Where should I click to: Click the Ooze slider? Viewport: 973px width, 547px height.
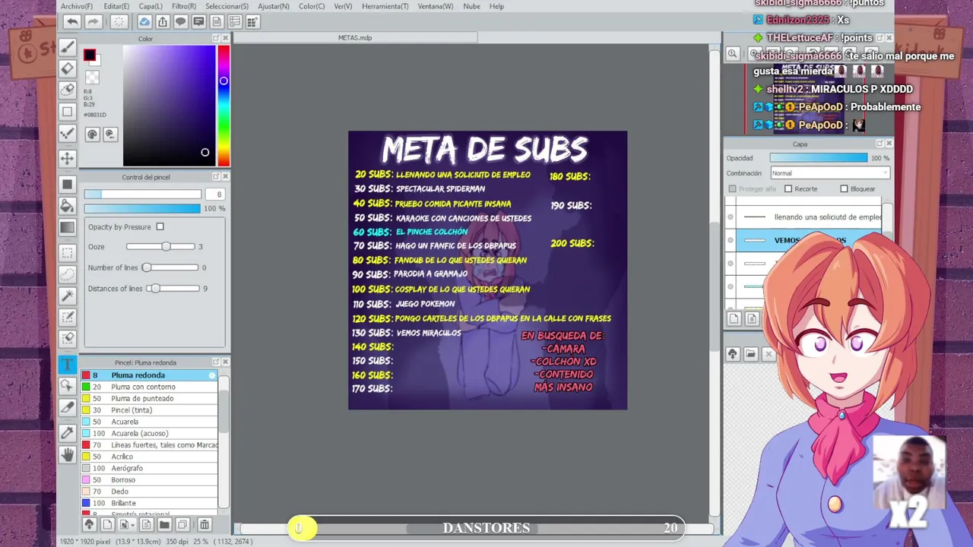click(x=160, y=246)
